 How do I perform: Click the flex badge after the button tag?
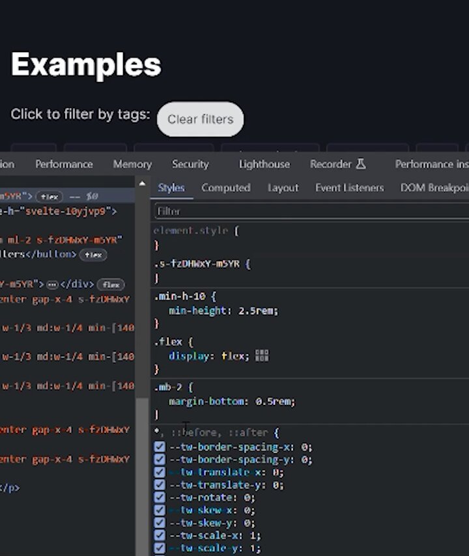[93, 255]
